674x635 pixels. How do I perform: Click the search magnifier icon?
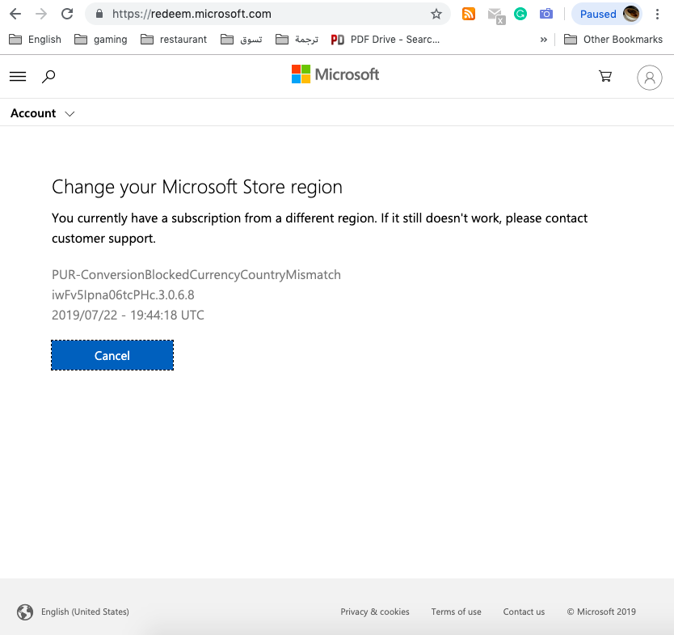(x=48, y=77)
